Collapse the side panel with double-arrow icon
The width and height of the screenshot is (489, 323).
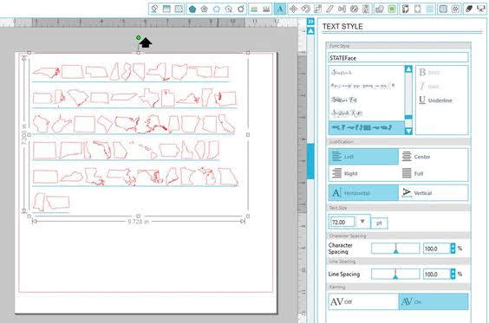pyautogui.click(x=310, y=22)
